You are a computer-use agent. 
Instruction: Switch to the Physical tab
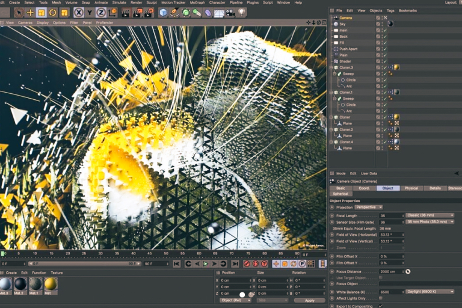pyautogui.click(x=411, y=188)
